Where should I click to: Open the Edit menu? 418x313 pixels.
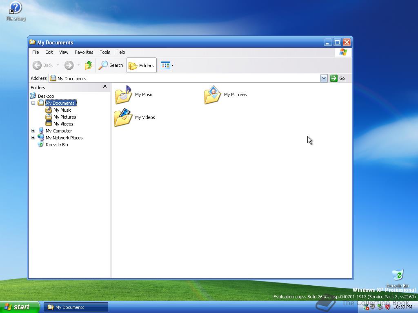pos(49,52)
